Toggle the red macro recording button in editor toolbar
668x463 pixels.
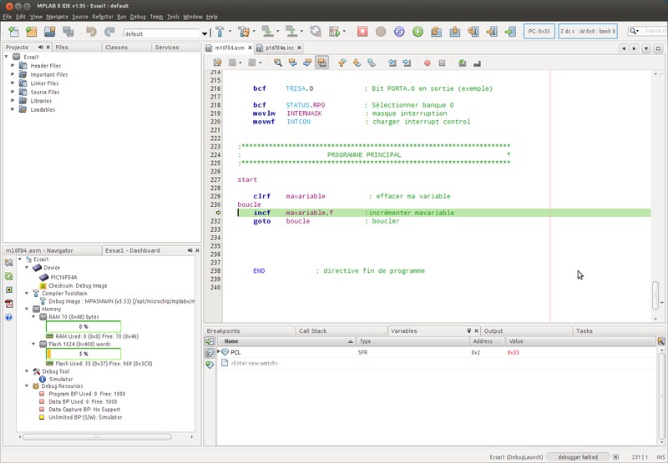click(428, 63)
